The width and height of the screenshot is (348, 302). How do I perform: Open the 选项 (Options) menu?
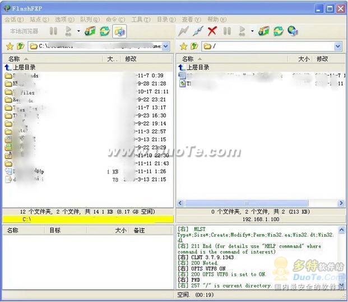pos(64,20)
